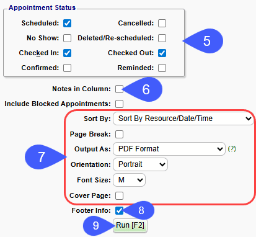Enable the Cover Page checkbox

tap(119, 195)
